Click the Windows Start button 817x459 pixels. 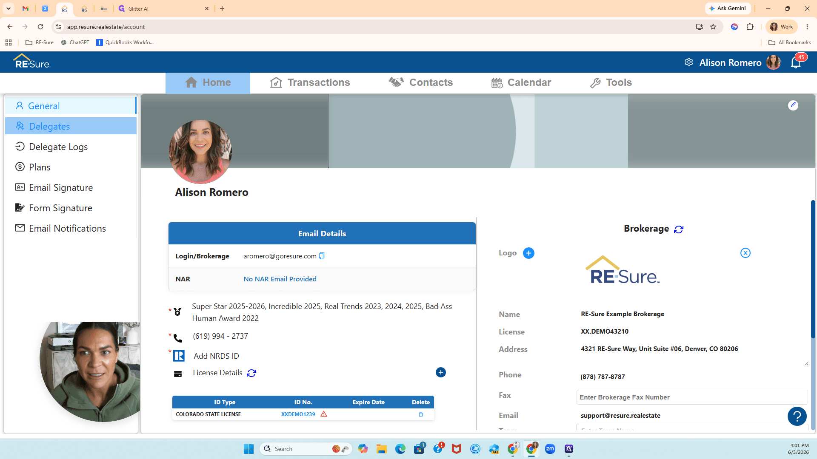(x=249, y=449)
